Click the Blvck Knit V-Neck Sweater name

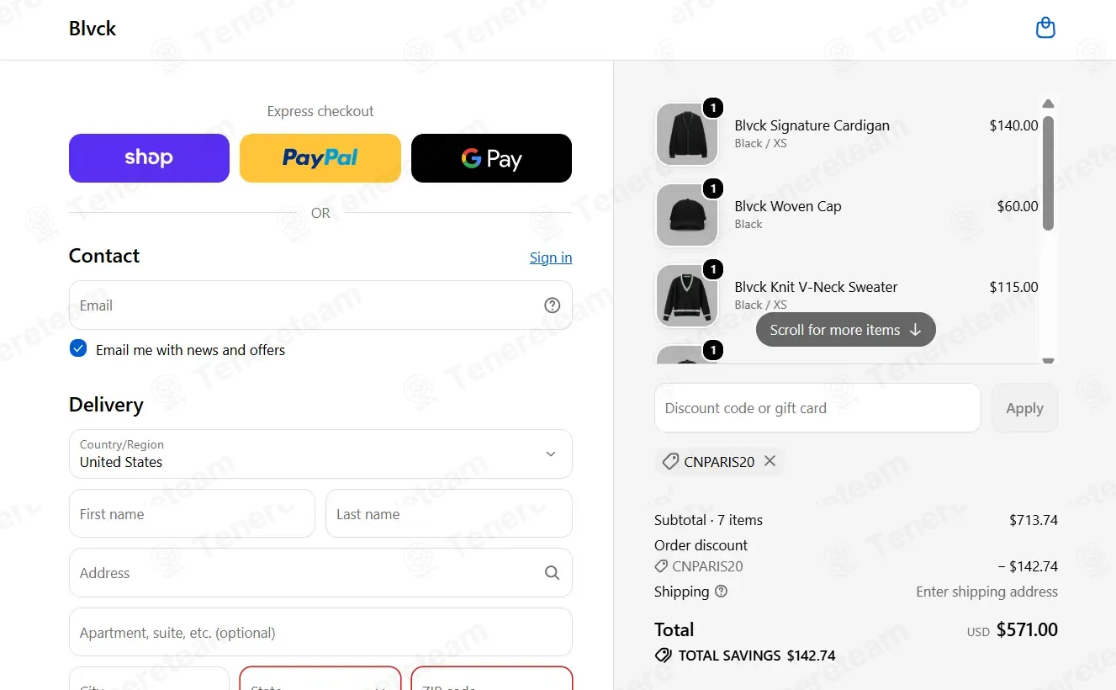[816, 287]
